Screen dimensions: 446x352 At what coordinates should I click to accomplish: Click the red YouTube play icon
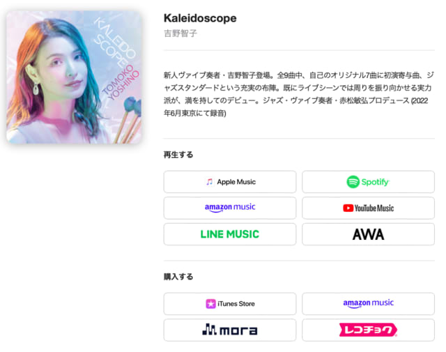pyautogui.click(x=348, y=208)
